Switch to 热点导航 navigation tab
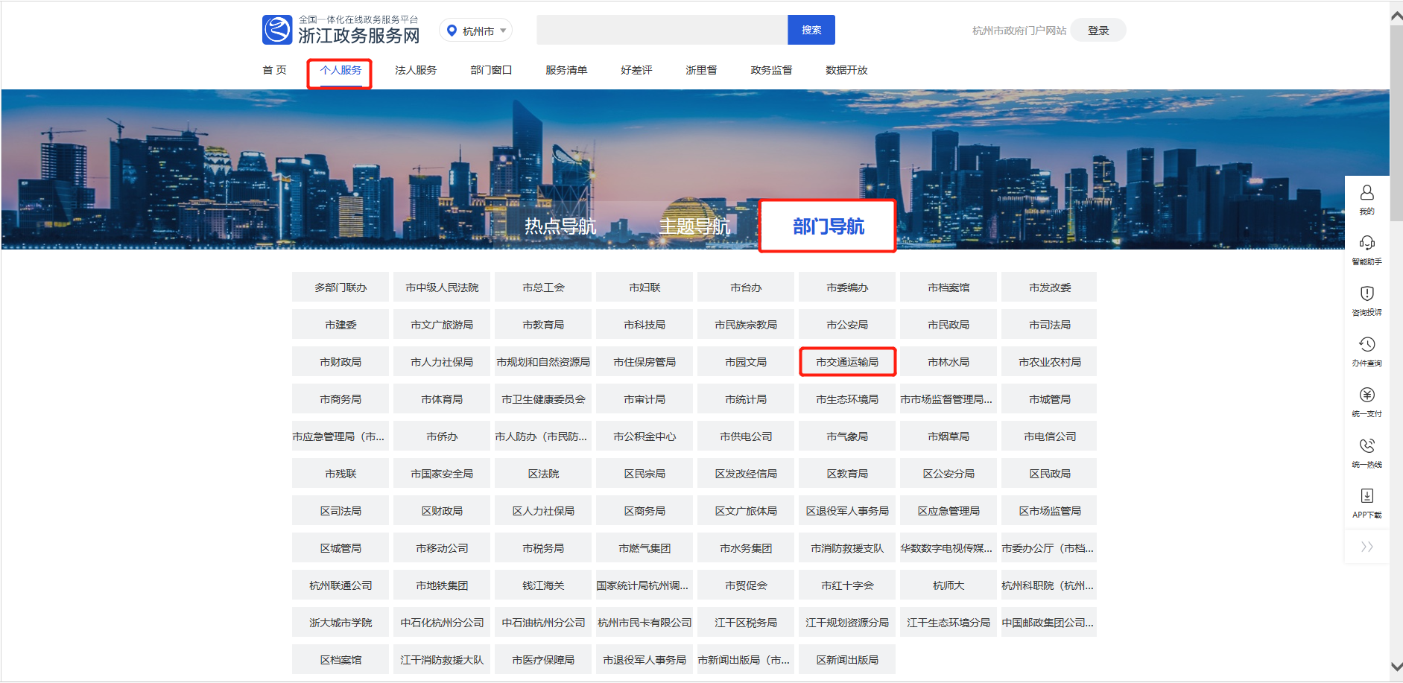 (x=561, y=226)
